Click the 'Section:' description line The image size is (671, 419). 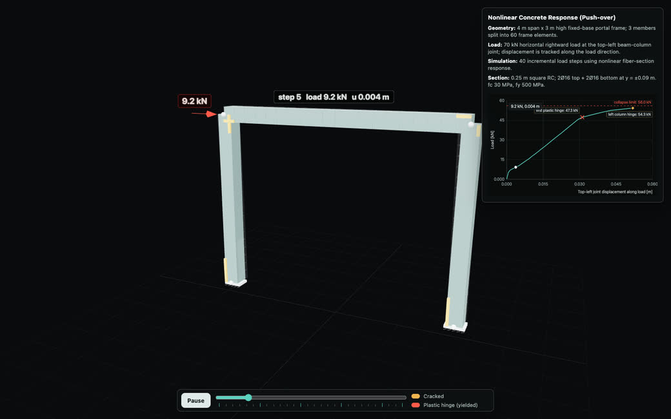point(572,81)
